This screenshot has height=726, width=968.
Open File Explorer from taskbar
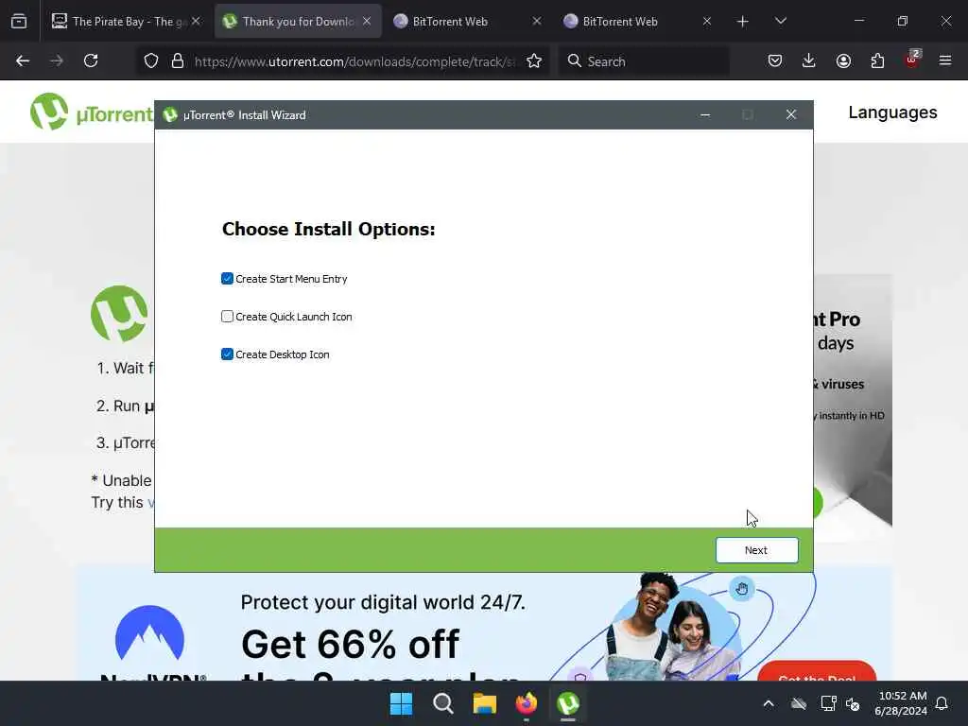485,703
